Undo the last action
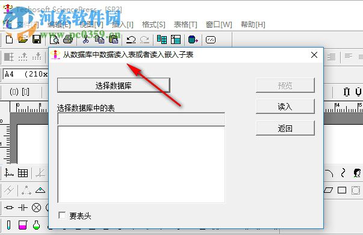The height and width of the screenshot is (235, 363). (131, 40)
